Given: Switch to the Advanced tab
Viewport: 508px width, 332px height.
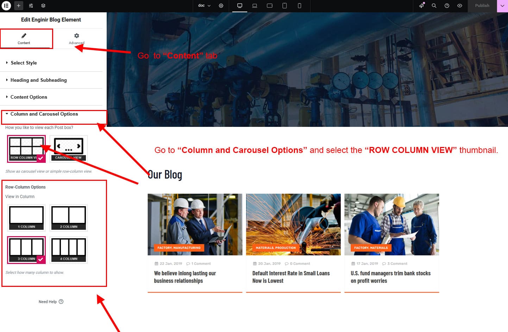Looking at the screenshot, I should tap(76, 38).
